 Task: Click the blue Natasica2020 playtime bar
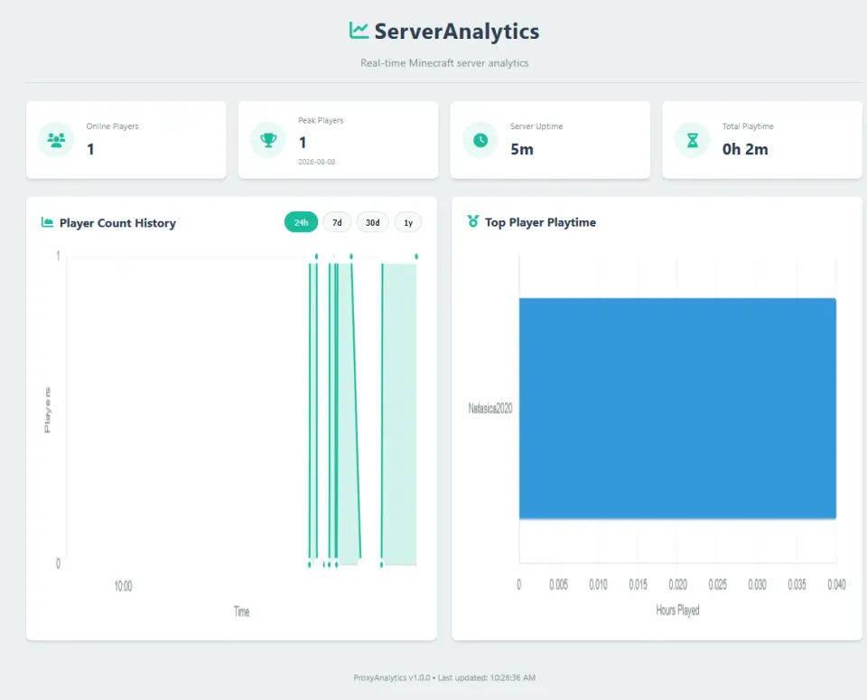(677, 408)
